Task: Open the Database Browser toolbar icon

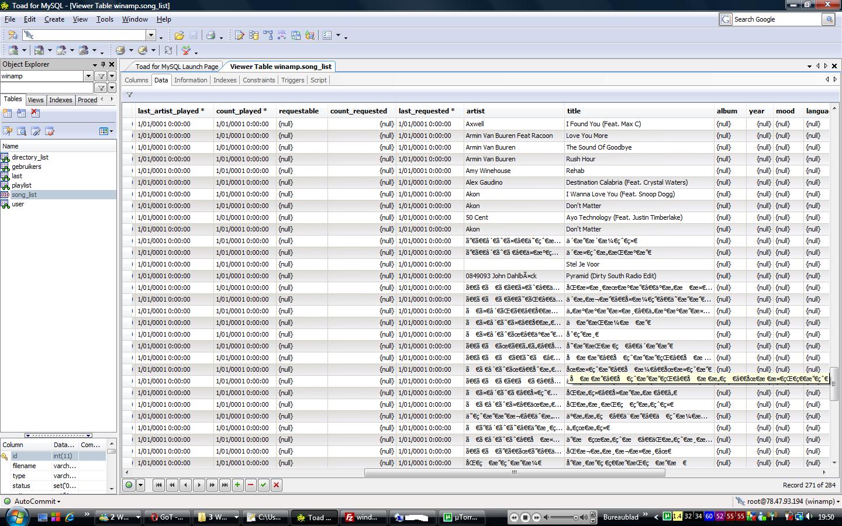Action: click(x=254, y=35)
